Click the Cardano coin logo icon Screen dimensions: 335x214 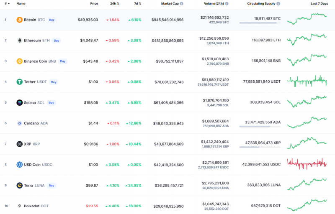tap(19, 123)
